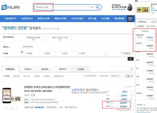Expand the search bar dropdown arrow
This screenshot has width=157, height=113.
pos(92,7)
